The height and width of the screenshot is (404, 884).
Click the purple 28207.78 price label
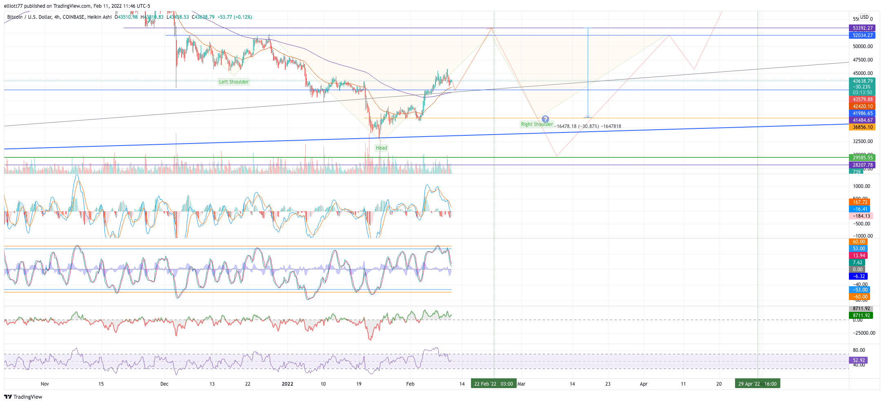(862, 165)
